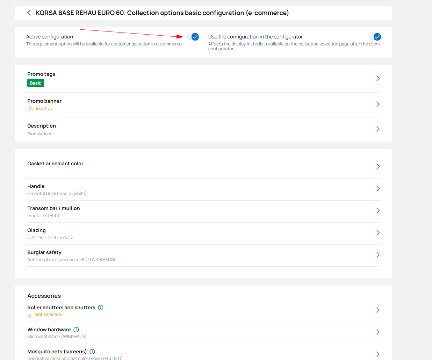Click the Microventilation (WINKHAUS) value
This screenshot has height=360, width=432.
click(x=57, y=337)
